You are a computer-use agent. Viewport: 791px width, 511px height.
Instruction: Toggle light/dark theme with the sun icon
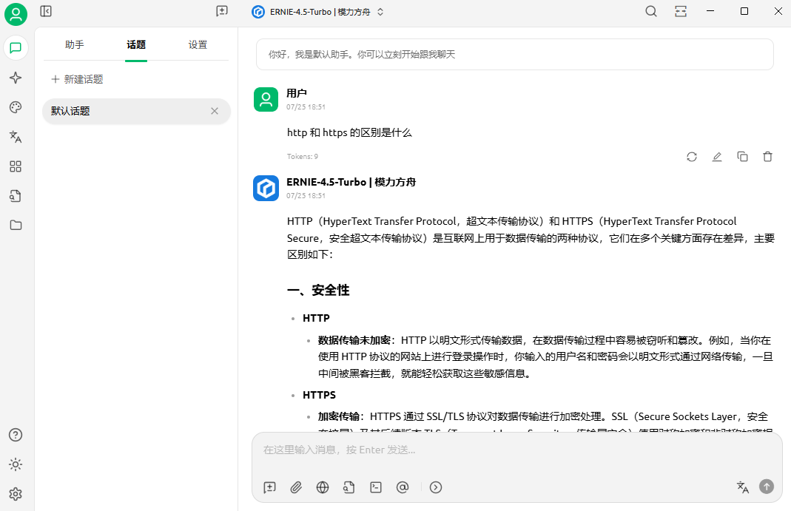pos(16,464)
